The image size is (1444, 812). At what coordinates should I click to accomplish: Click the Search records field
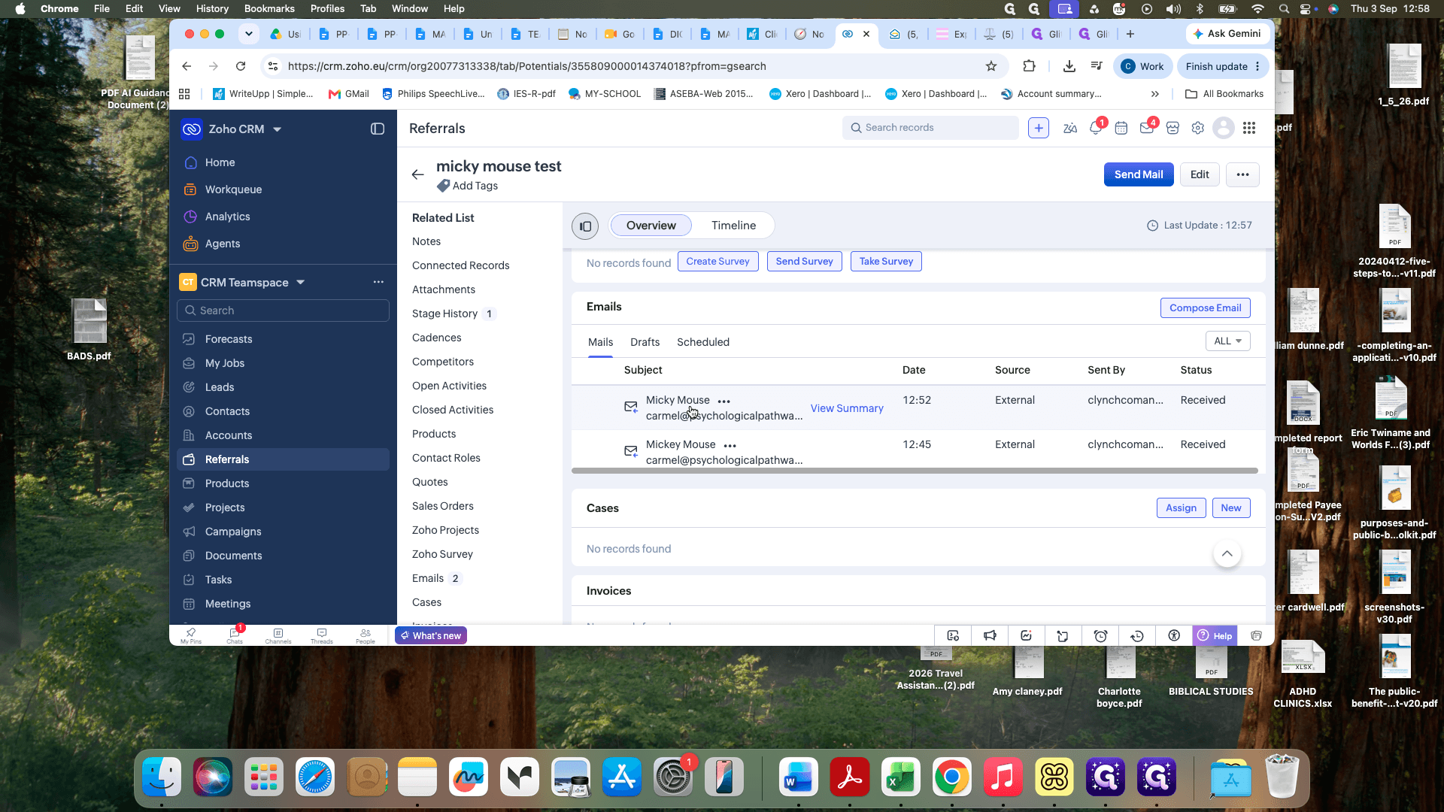tap(930, 128)
